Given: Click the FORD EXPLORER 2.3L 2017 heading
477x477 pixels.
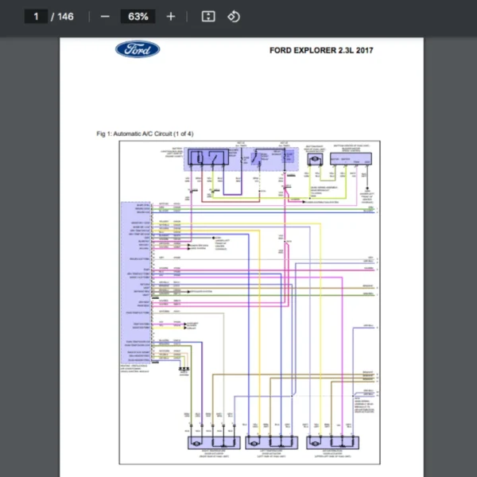Looking at the screenshot, I should click(321, 50).
